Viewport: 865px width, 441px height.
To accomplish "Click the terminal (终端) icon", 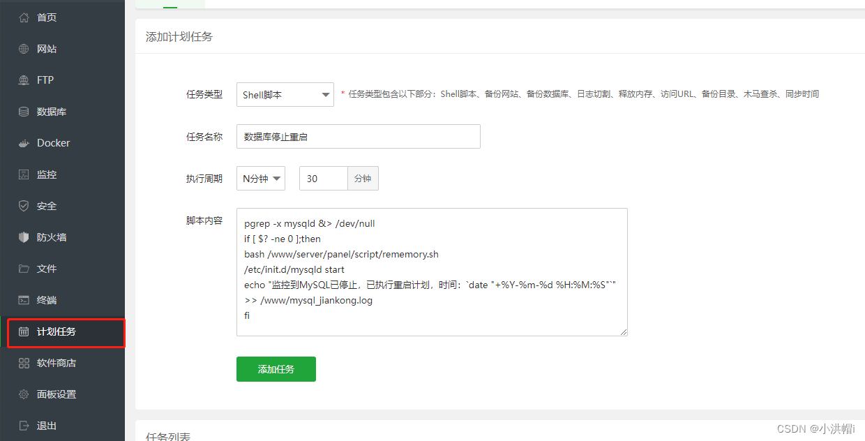I will coord(24,300).
